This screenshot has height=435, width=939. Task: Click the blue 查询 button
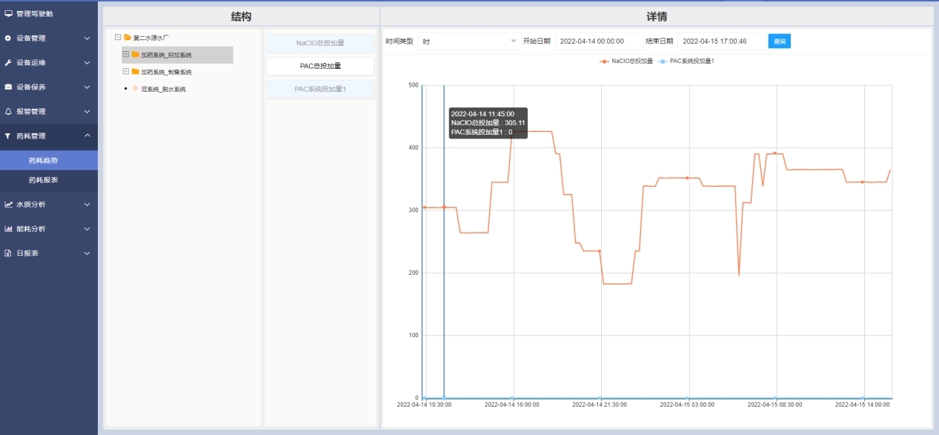(779, 41)
